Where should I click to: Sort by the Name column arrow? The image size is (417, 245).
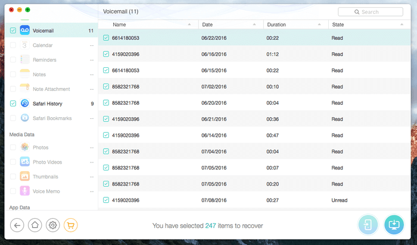pyautogui.click(x=189, y=25)
